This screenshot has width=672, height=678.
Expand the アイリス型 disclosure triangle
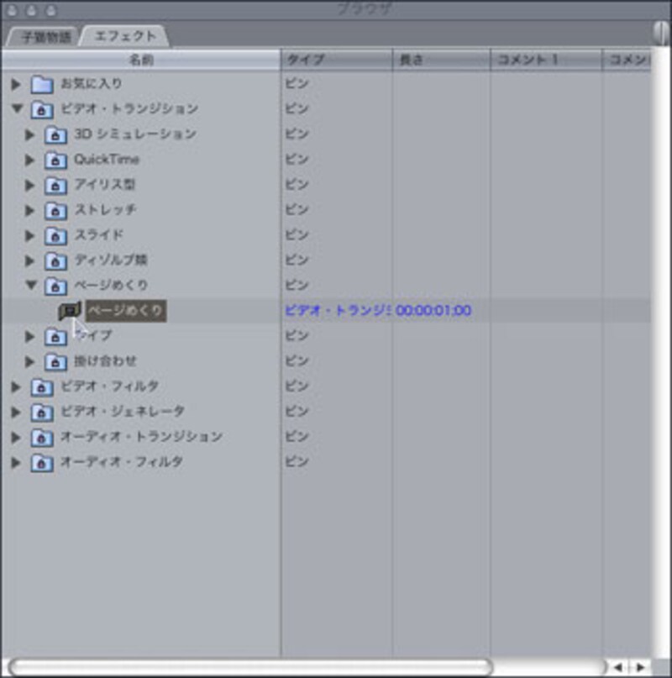(x=31, y=185)
